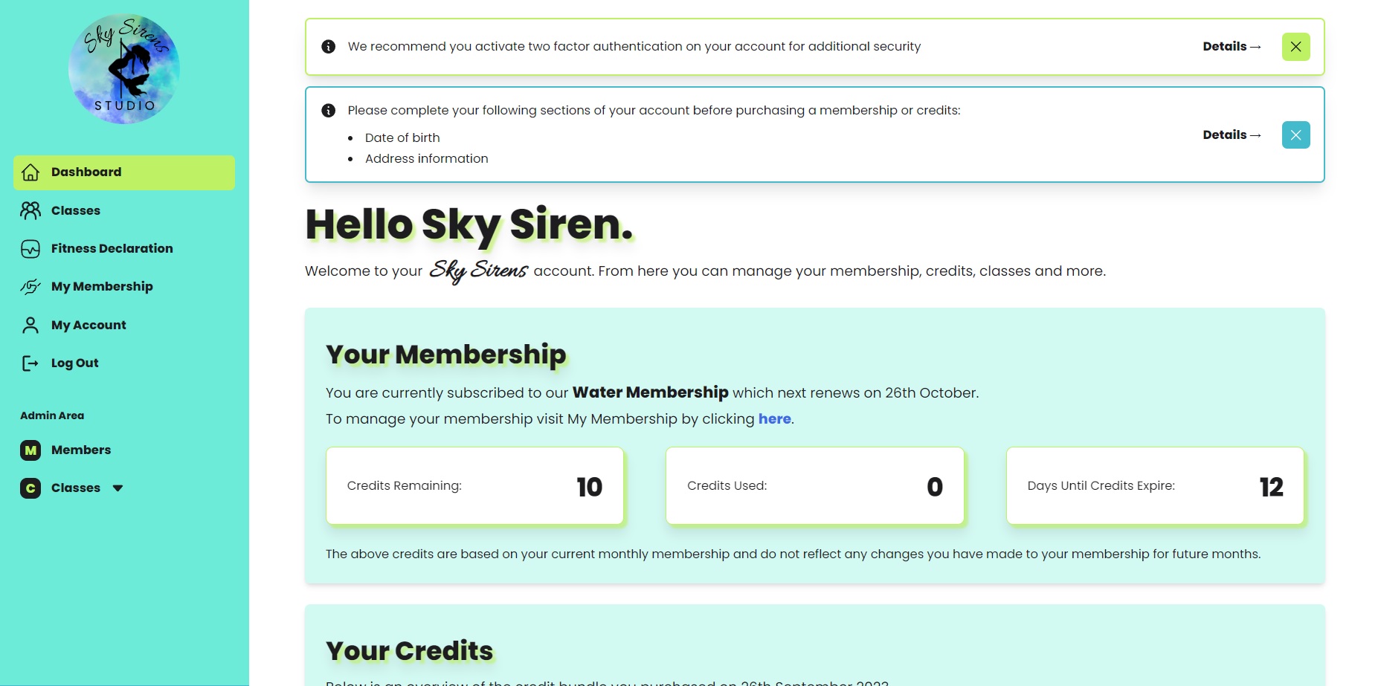Click the Sky Sirens Studio logo
This screenshot has width=1381, height=686.
coord(123,68)
